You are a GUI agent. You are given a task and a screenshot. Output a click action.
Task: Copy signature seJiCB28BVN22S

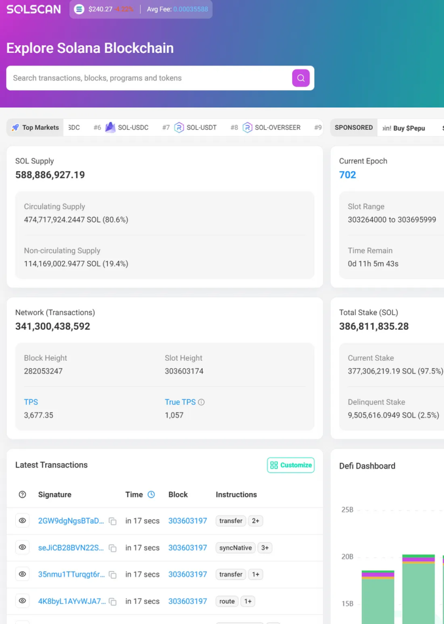pos(112,548)
